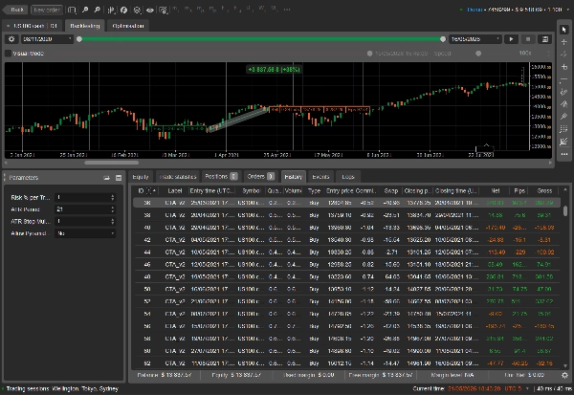
Task: Select the trend line drawing tool
Action: pos(564,55)
